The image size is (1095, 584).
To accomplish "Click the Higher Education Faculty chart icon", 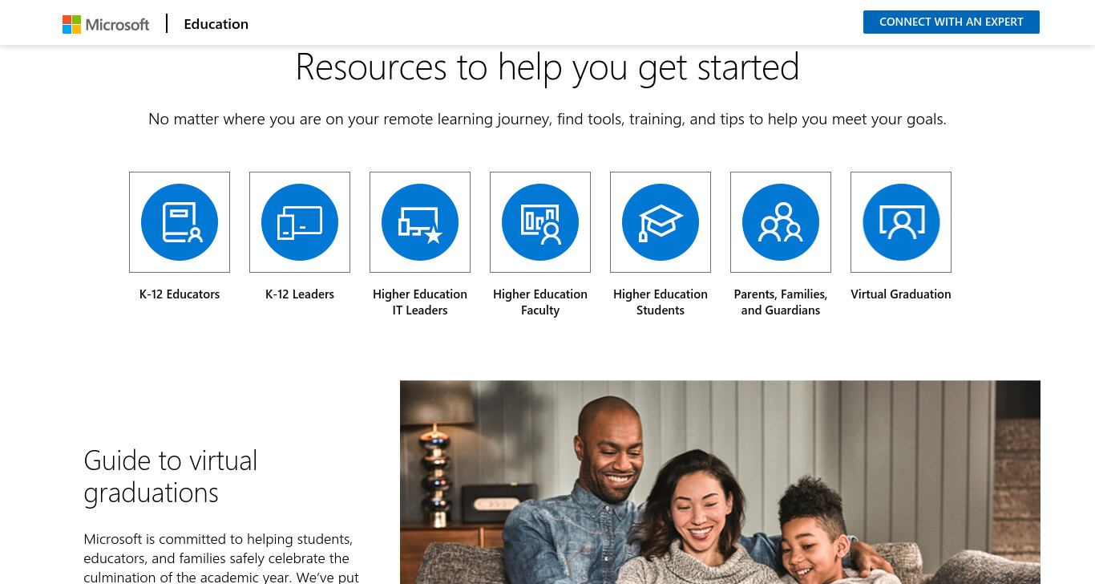I will pyautogui.click(x=540, y=222).
